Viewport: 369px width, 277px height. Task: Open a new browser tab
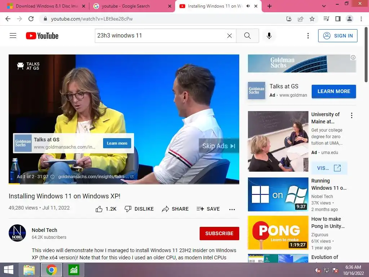[x=270, y=6]
